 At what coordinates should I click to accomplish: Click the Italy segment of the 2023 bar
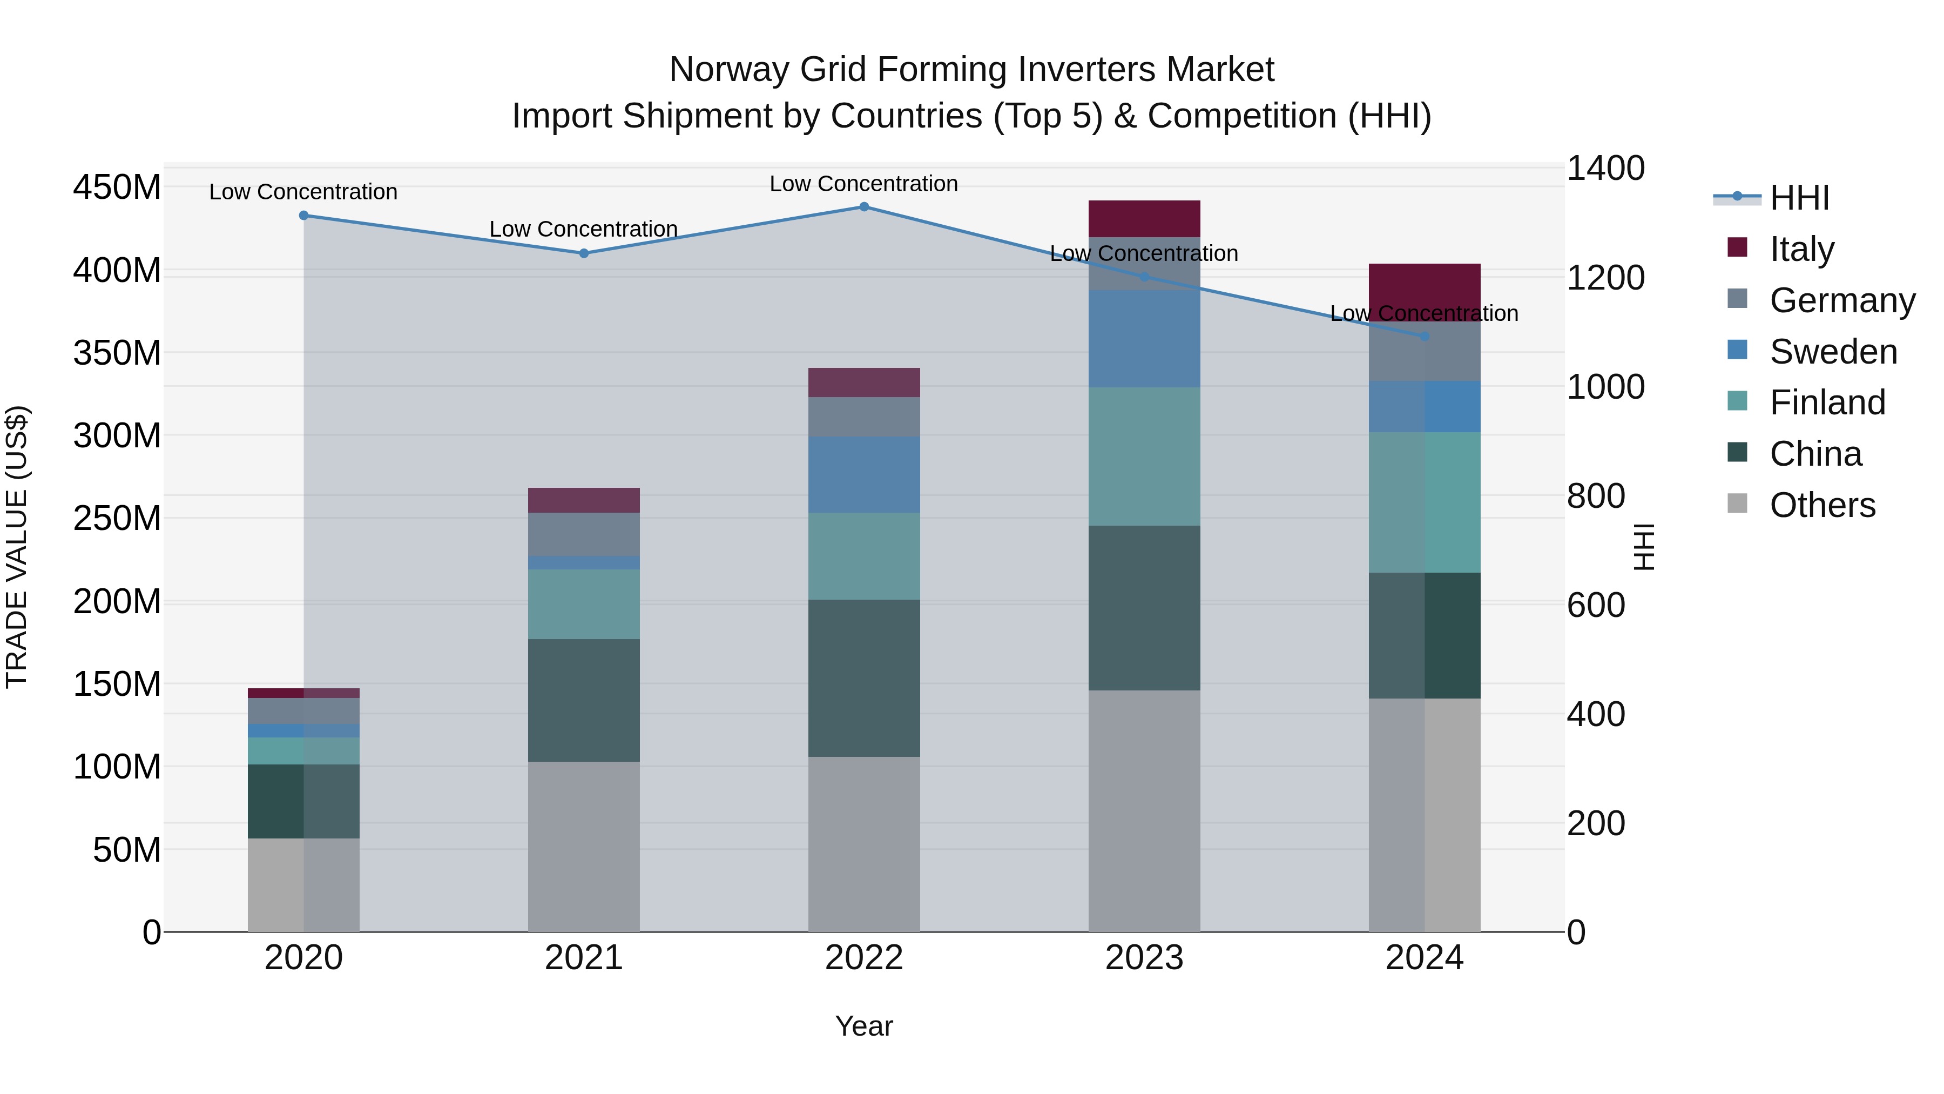[1144, 219]
